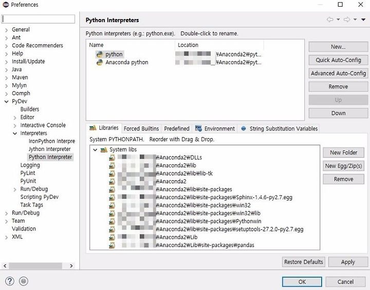Screen dimensions: 370x290
Task: Remove the selected interpreter
Action: point(338,87)
